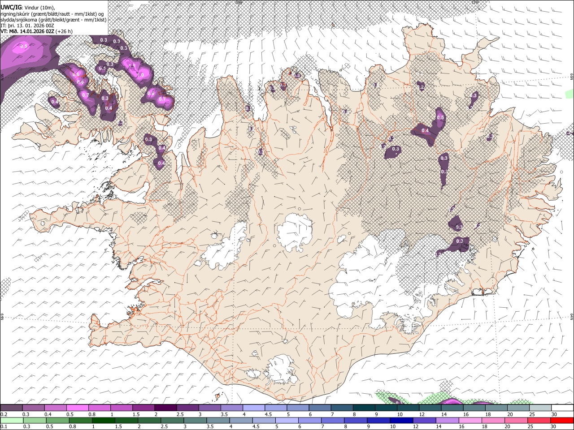Click the valid time 'VT: Mið. 14.01.2026 02Z'

click(27, 32)
